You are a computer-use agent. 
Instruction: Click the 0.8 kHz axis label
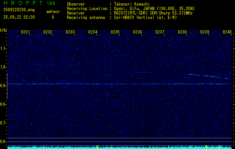point(3,104)
